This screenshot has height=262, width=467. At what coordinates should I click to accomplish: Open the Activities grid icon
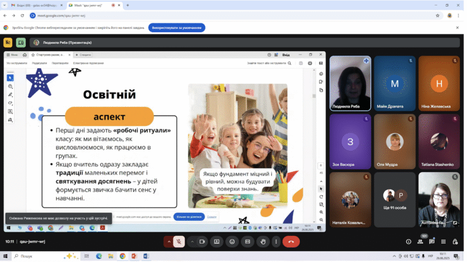[x=443, y=242]
